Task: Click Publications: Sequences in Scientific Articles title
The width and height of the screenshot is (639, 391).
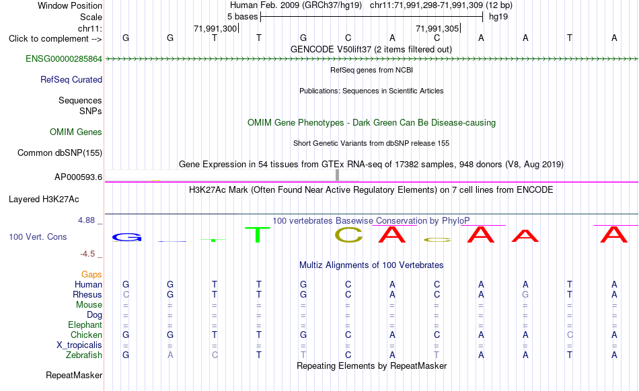Action: click(x=371, y=91)
